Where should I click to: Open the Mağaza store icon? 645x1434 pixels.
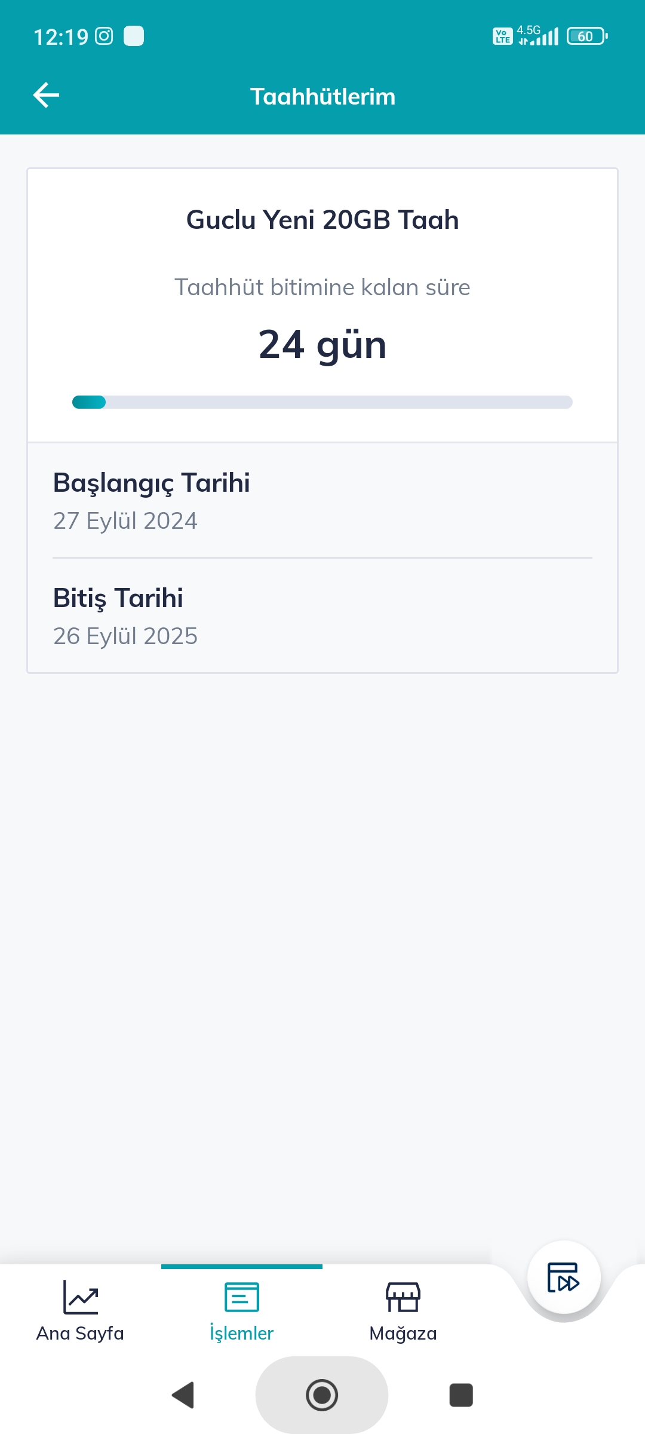point(403,1297)
